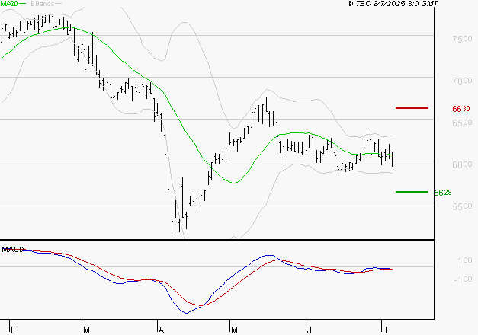Click the second M month marker
This screenshot has height=335, width=478.
point(234,330)
